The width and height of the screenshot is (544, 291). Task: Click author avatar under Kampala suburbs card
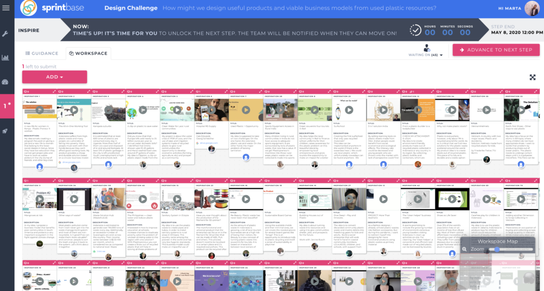pyautogui.click(x=108, y=164)
